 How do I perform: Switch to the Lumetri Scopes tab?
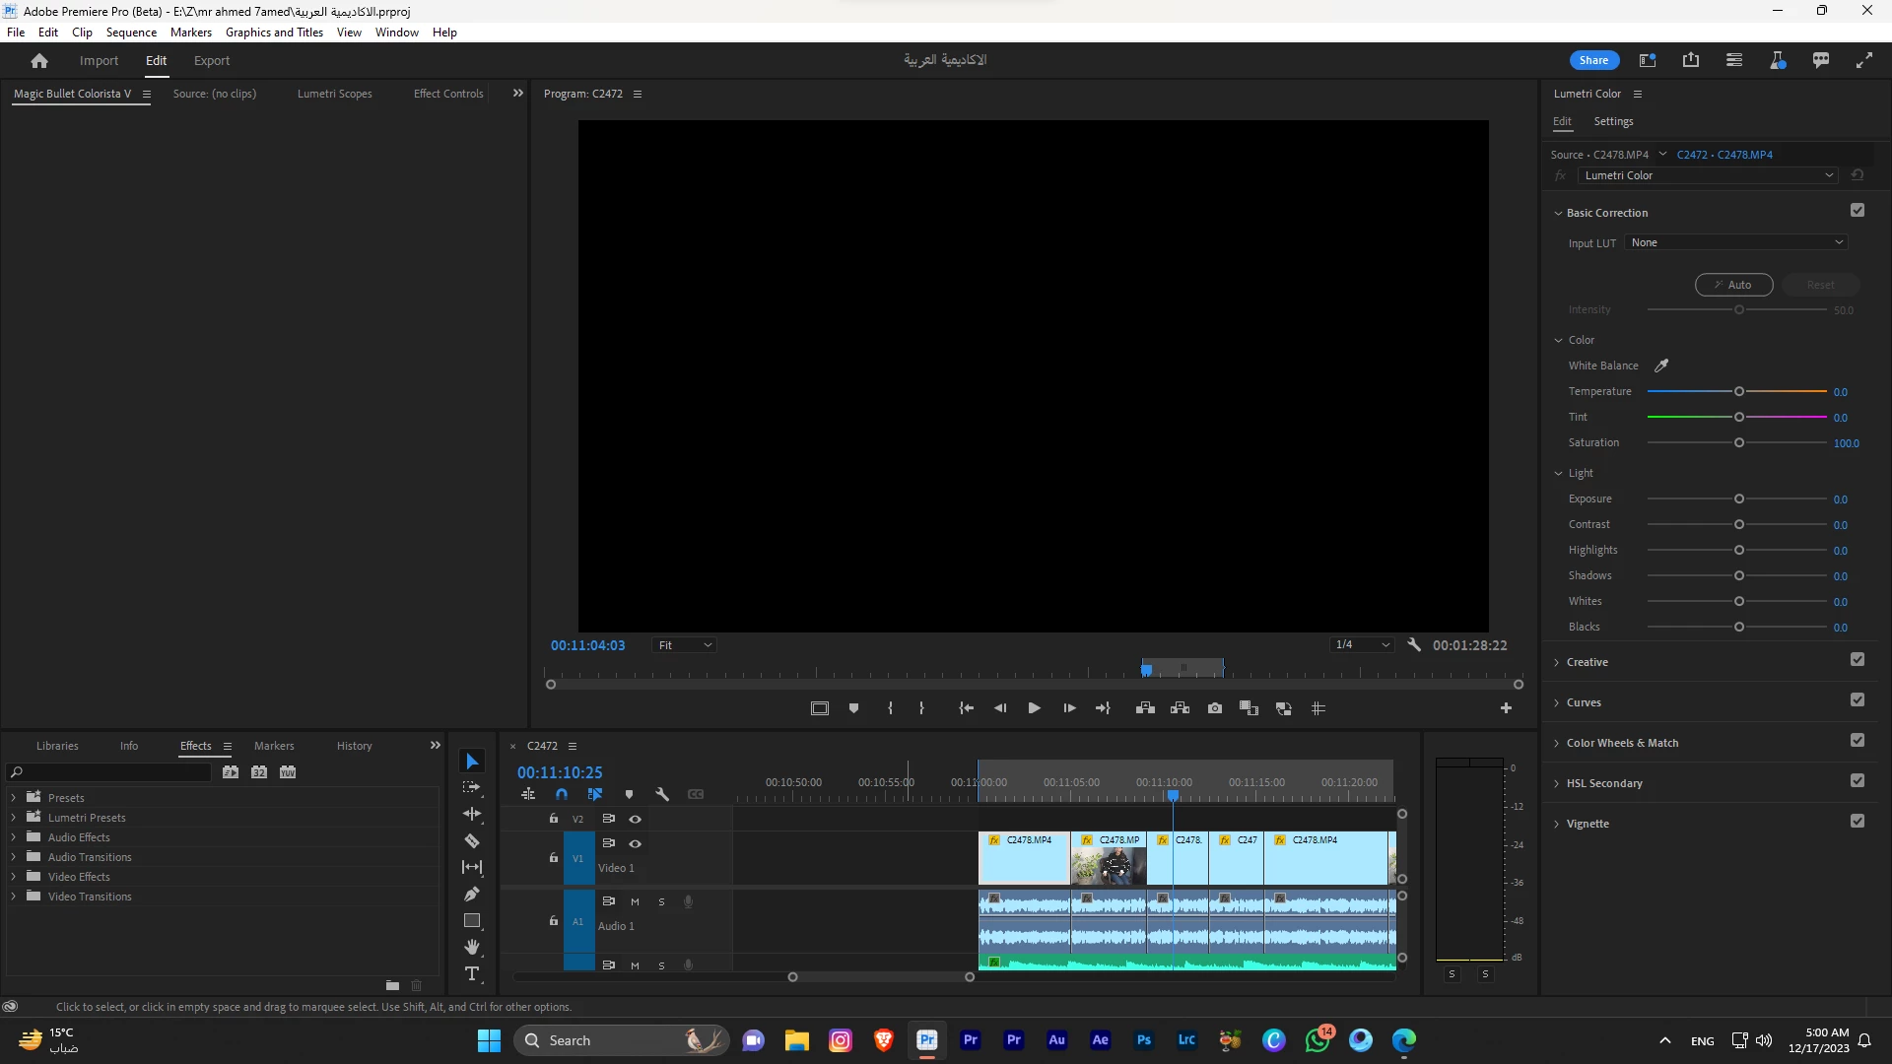point(334,94)
